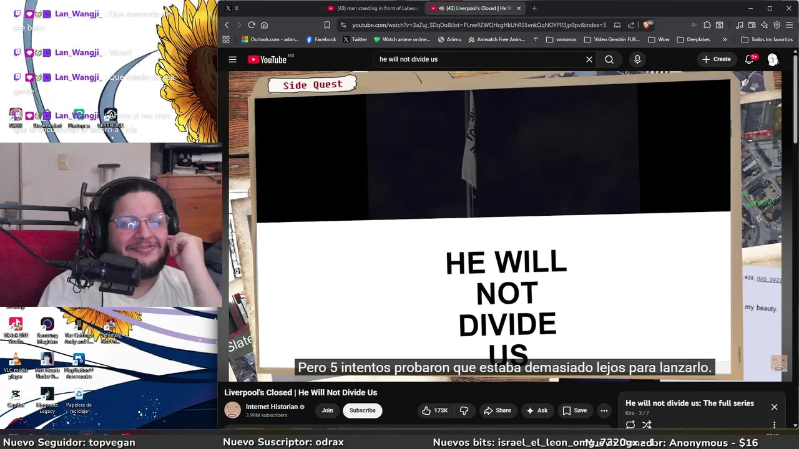Screen dimensions: 799x449
Task: Start voice search with microphone icon
Action: 637,59
